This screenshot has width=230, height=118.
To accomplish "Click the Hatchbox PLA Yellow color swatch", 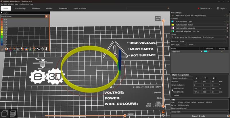I will tap(173, 25).
